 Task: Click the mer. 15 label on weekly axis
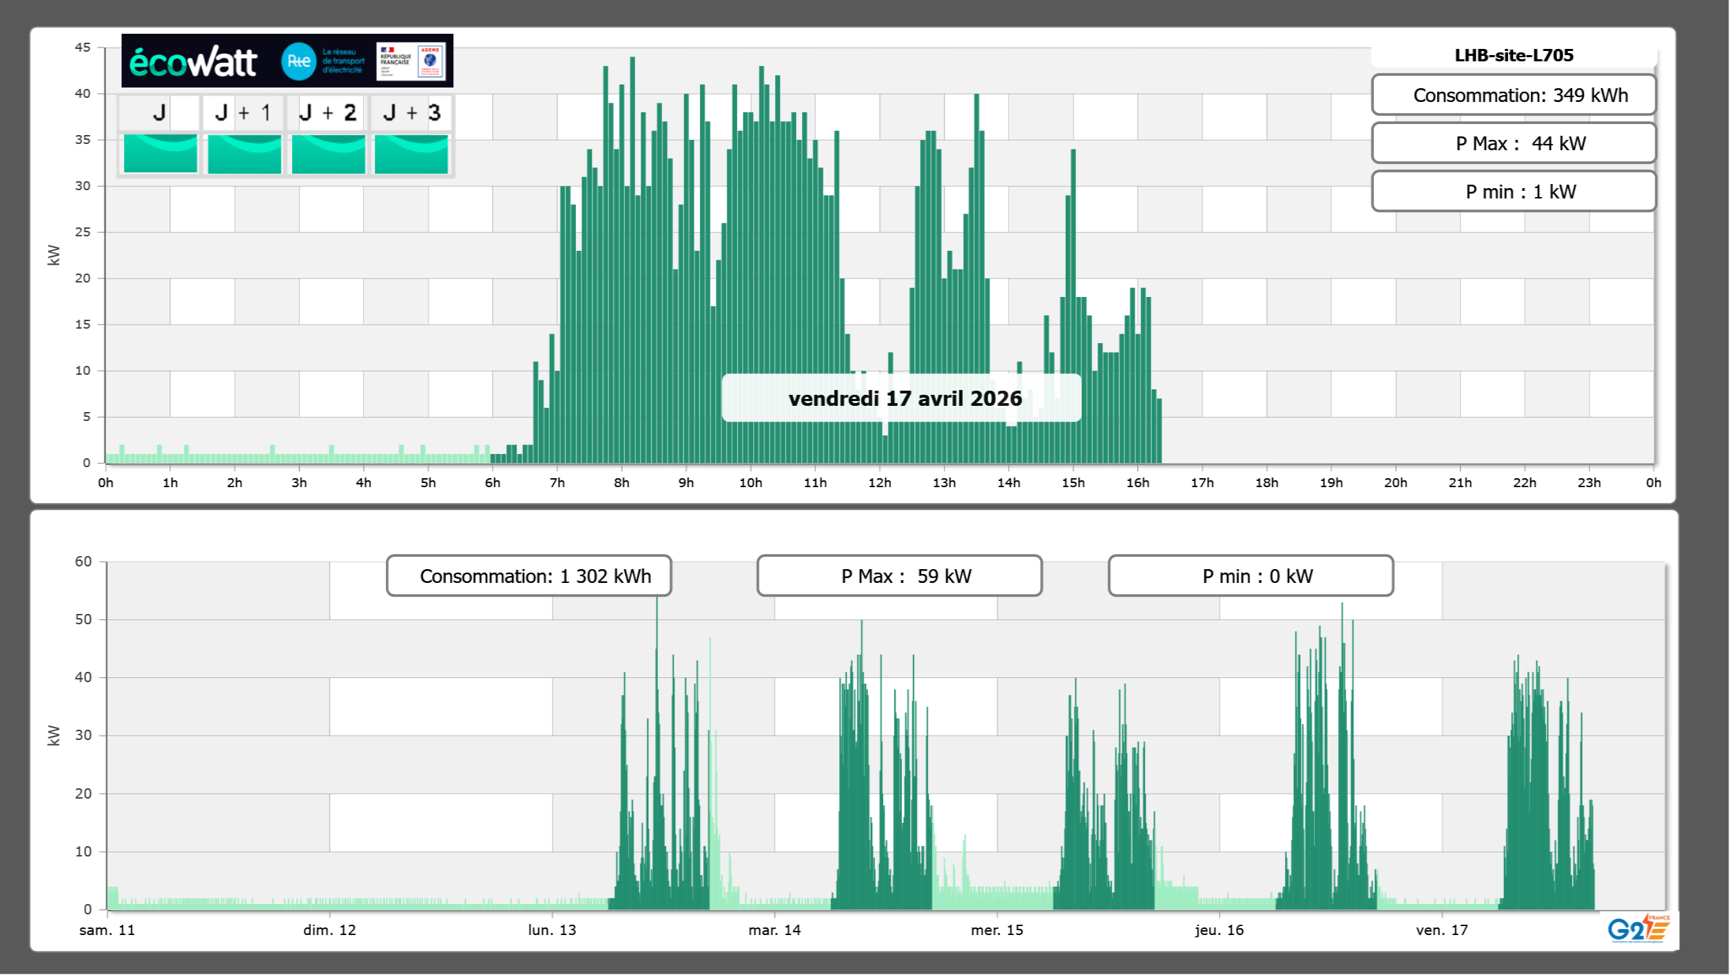click(996, 930)
